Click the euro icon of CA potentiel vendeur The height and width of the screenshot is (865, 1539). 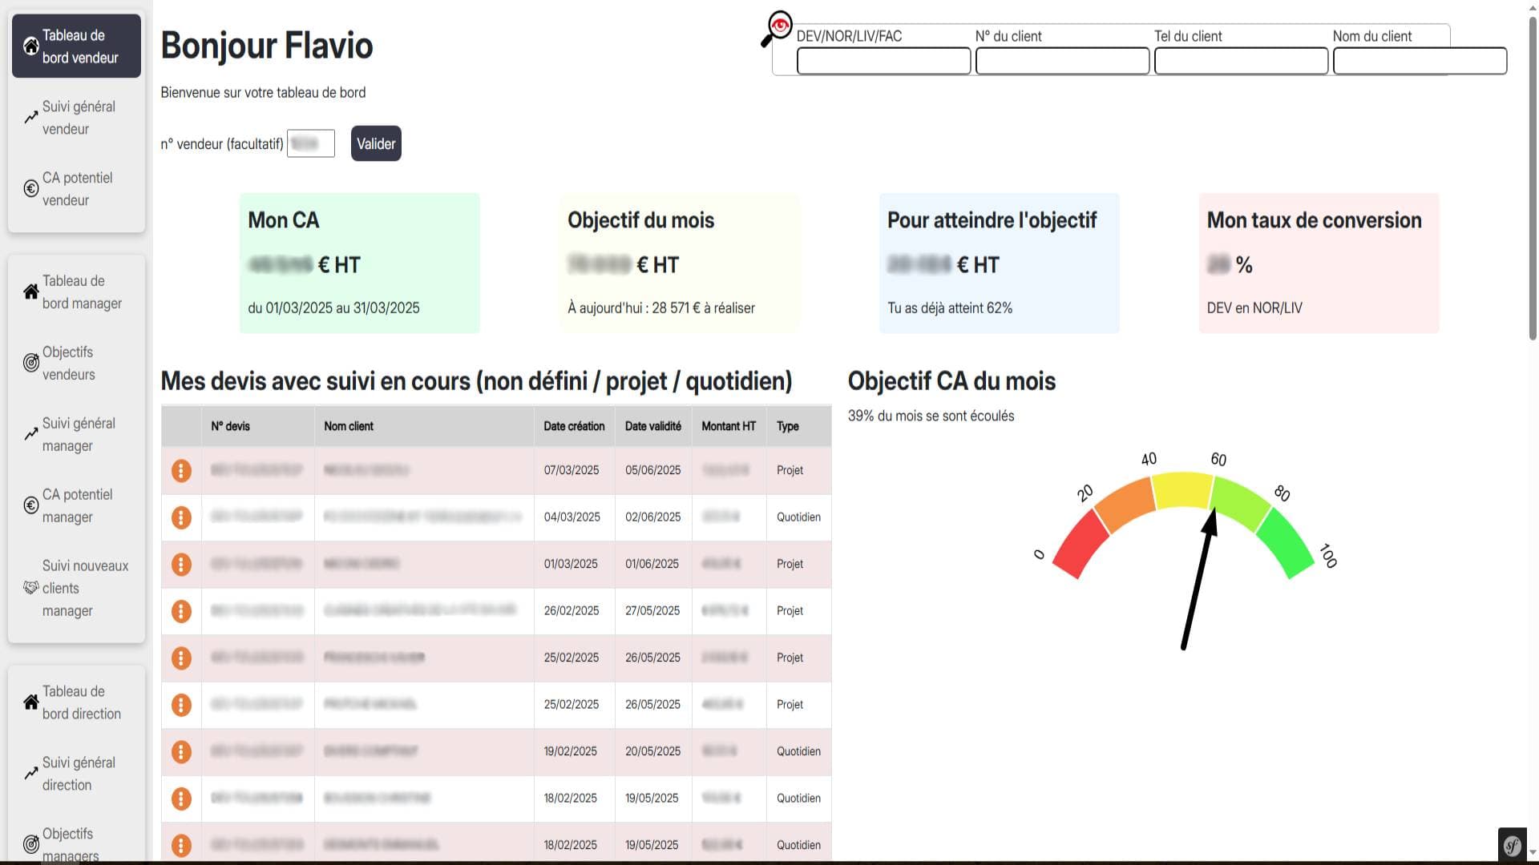pos(30,188)
